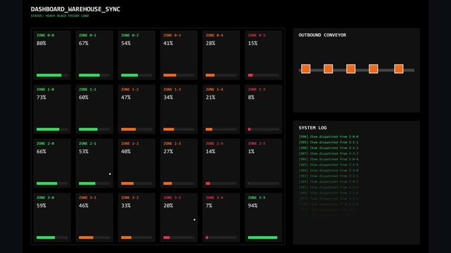
Task: Click the 1% value in ZONE 2-5
Action: point(251,151)
